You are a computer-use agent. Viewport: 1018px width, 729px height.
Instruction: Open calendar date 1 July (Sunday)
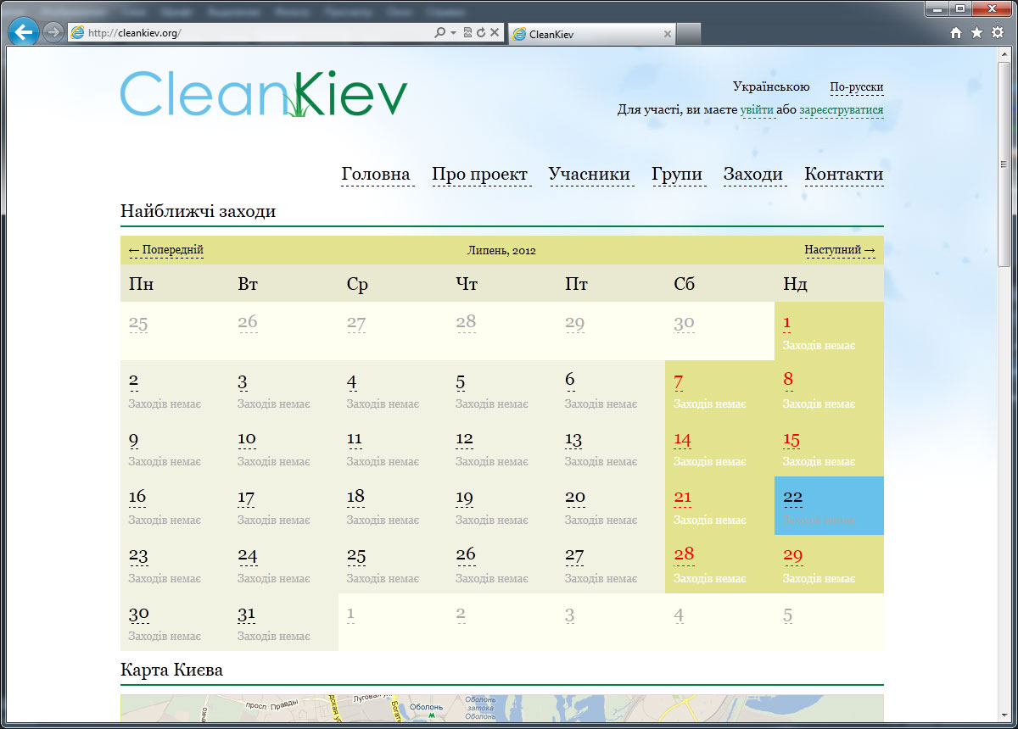[x=787, y=323]
